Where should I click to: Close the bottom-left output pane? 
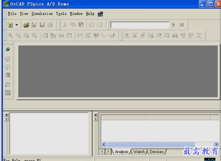point(6,115)
